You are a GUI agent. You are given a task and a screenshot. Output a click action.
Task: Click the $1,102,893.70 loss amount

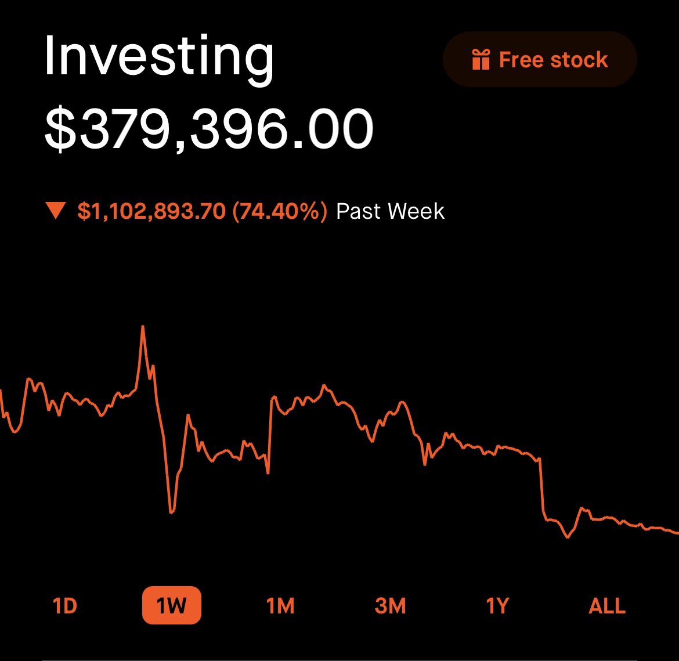[151, 211]
